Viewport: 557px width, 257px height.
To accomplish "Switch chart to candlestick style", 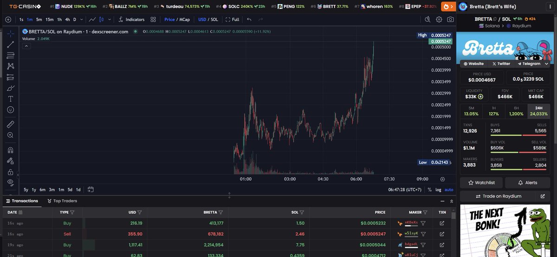I will [x=101, y=19].
